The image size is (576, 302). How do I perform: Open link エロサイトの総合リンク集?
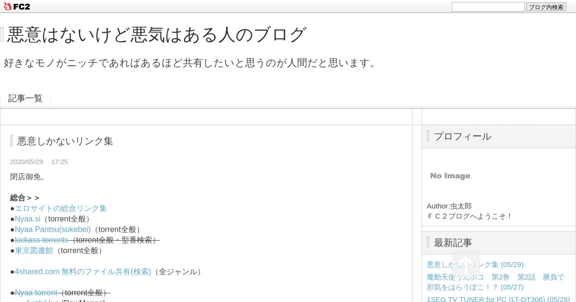click(61, 209)
